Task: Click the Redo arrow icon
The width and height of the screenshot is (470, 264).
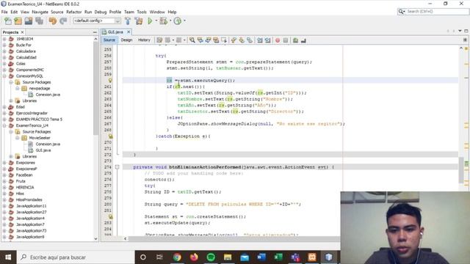Action: click(x=63, y=21)
